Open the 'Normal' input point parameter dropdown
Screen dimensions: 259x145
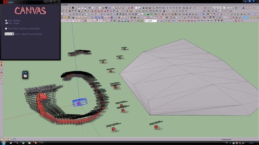[9, 34]
